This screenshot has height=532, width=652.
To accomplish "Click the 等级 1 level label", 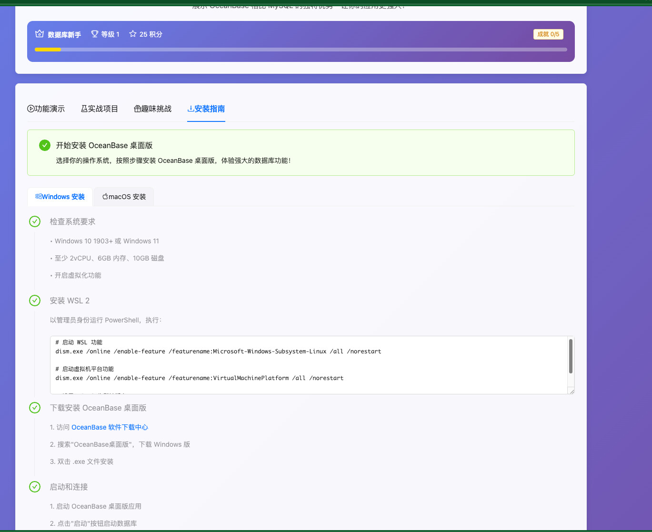I will [110, 34].
